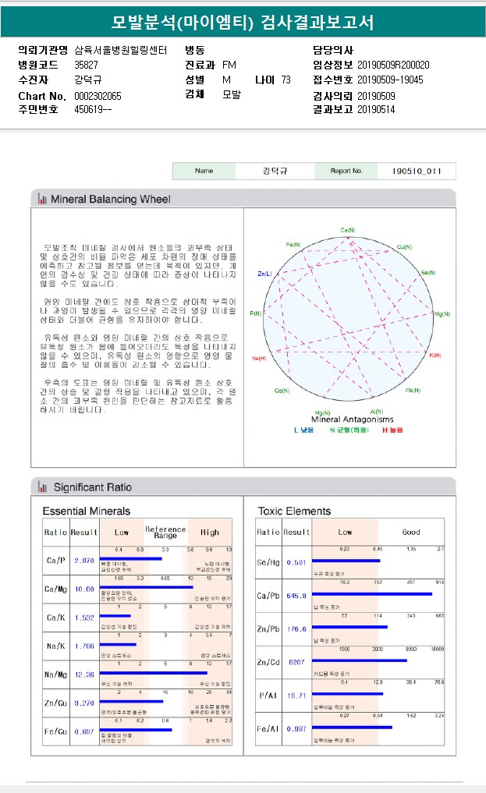
Task: Click the K(H) label on the wheel
Action: point(435,356)
